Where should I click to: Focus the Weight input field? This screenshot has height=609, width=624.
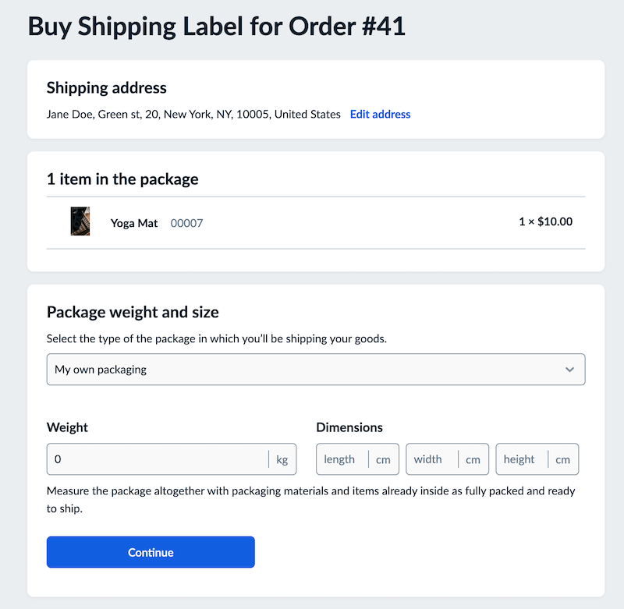pos(158,459)
